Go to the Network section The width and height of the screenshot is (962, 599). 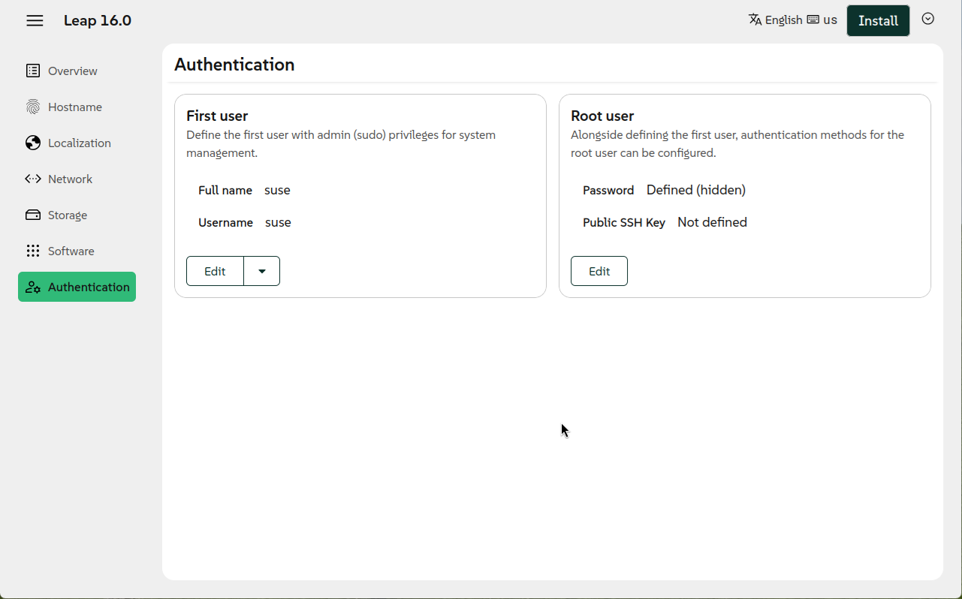(x=70, y=179)
